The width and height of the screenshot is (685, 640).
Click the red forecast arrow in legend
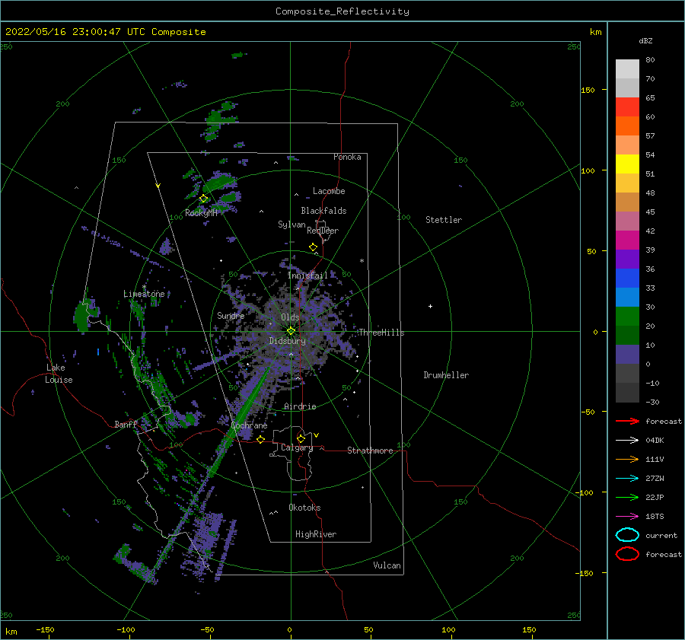pos(627,421)
